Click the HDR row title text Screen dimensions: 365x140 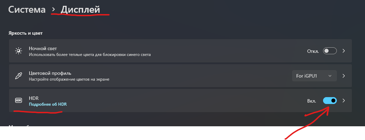coord(34,98)
